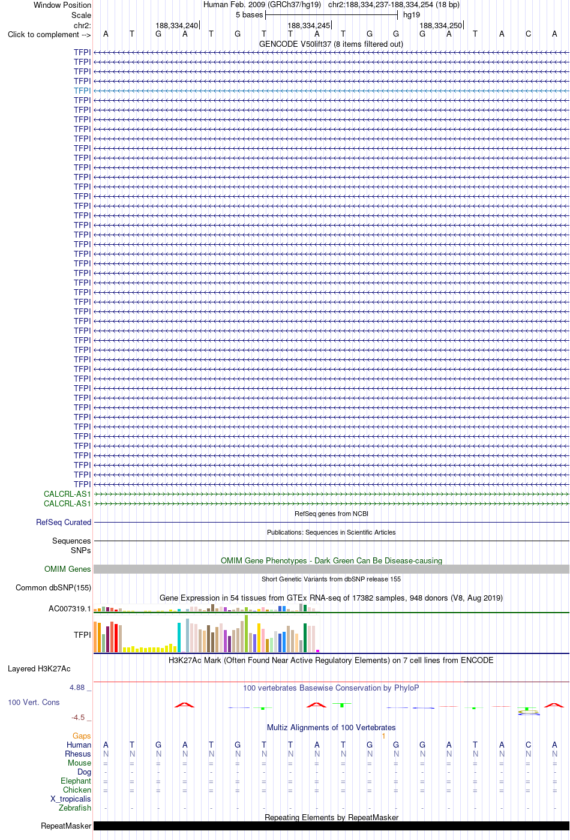Screen dimensions: 570x840
Task: Click the TFPI label beside the GTEx bar chart
Action: (x=82, y=634)
